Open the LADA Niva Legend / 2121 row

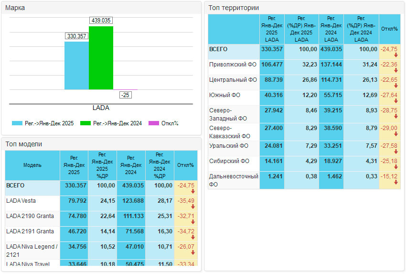click(32, 250)
